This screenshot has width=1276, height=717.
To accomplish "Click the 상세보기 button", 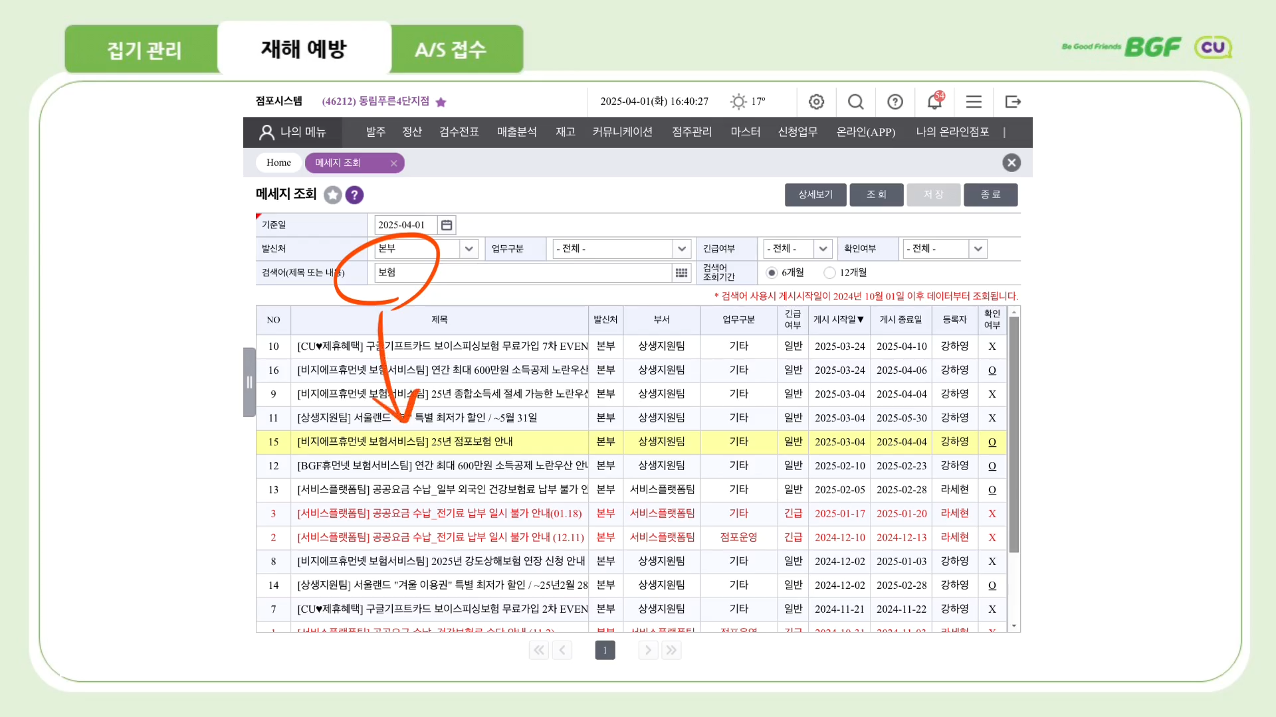I will (x=815, y=195).
